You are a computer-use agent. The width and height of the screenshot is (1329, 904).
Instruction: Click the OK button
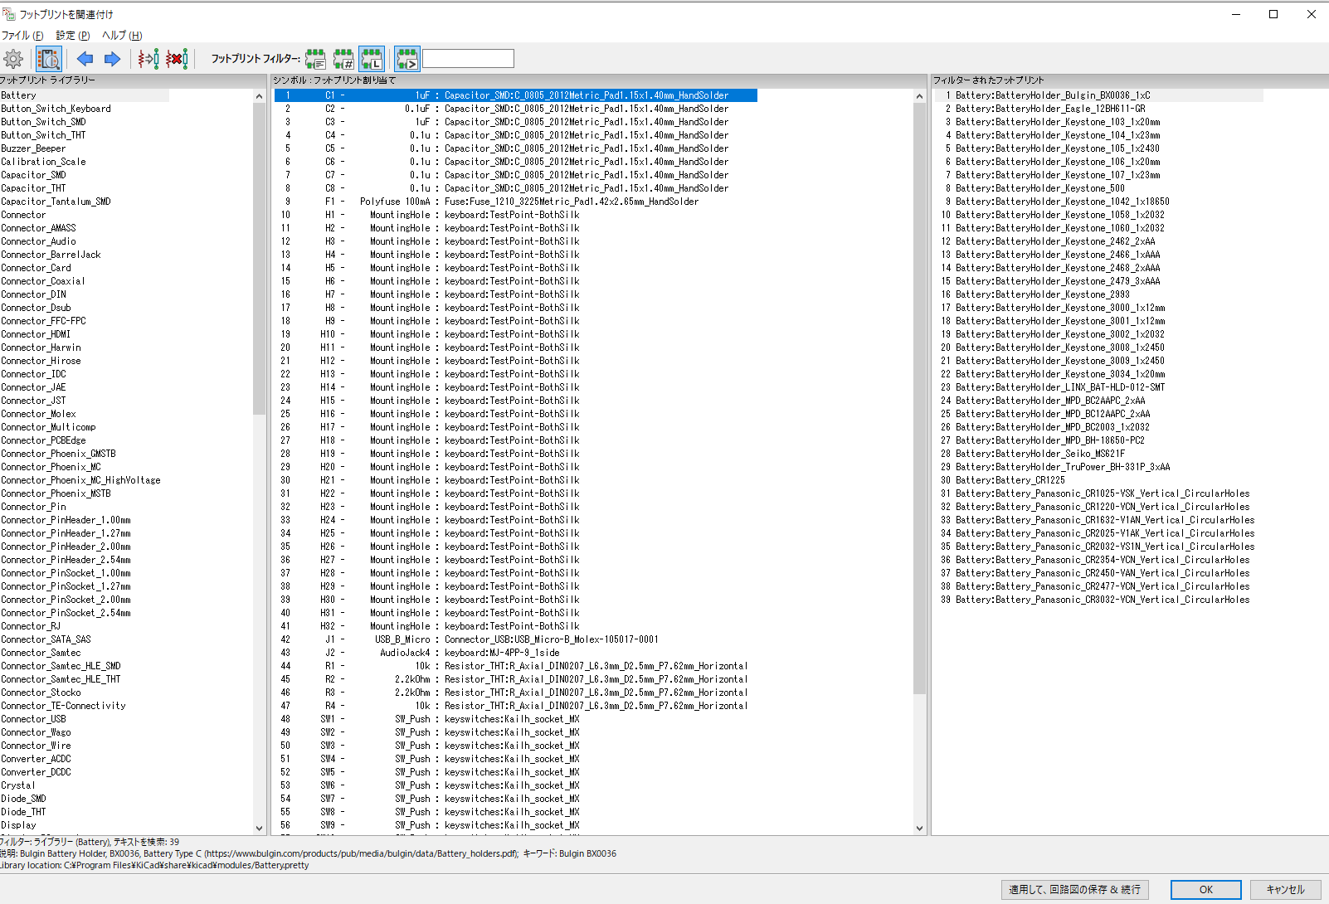click(x=1205, y=889)
